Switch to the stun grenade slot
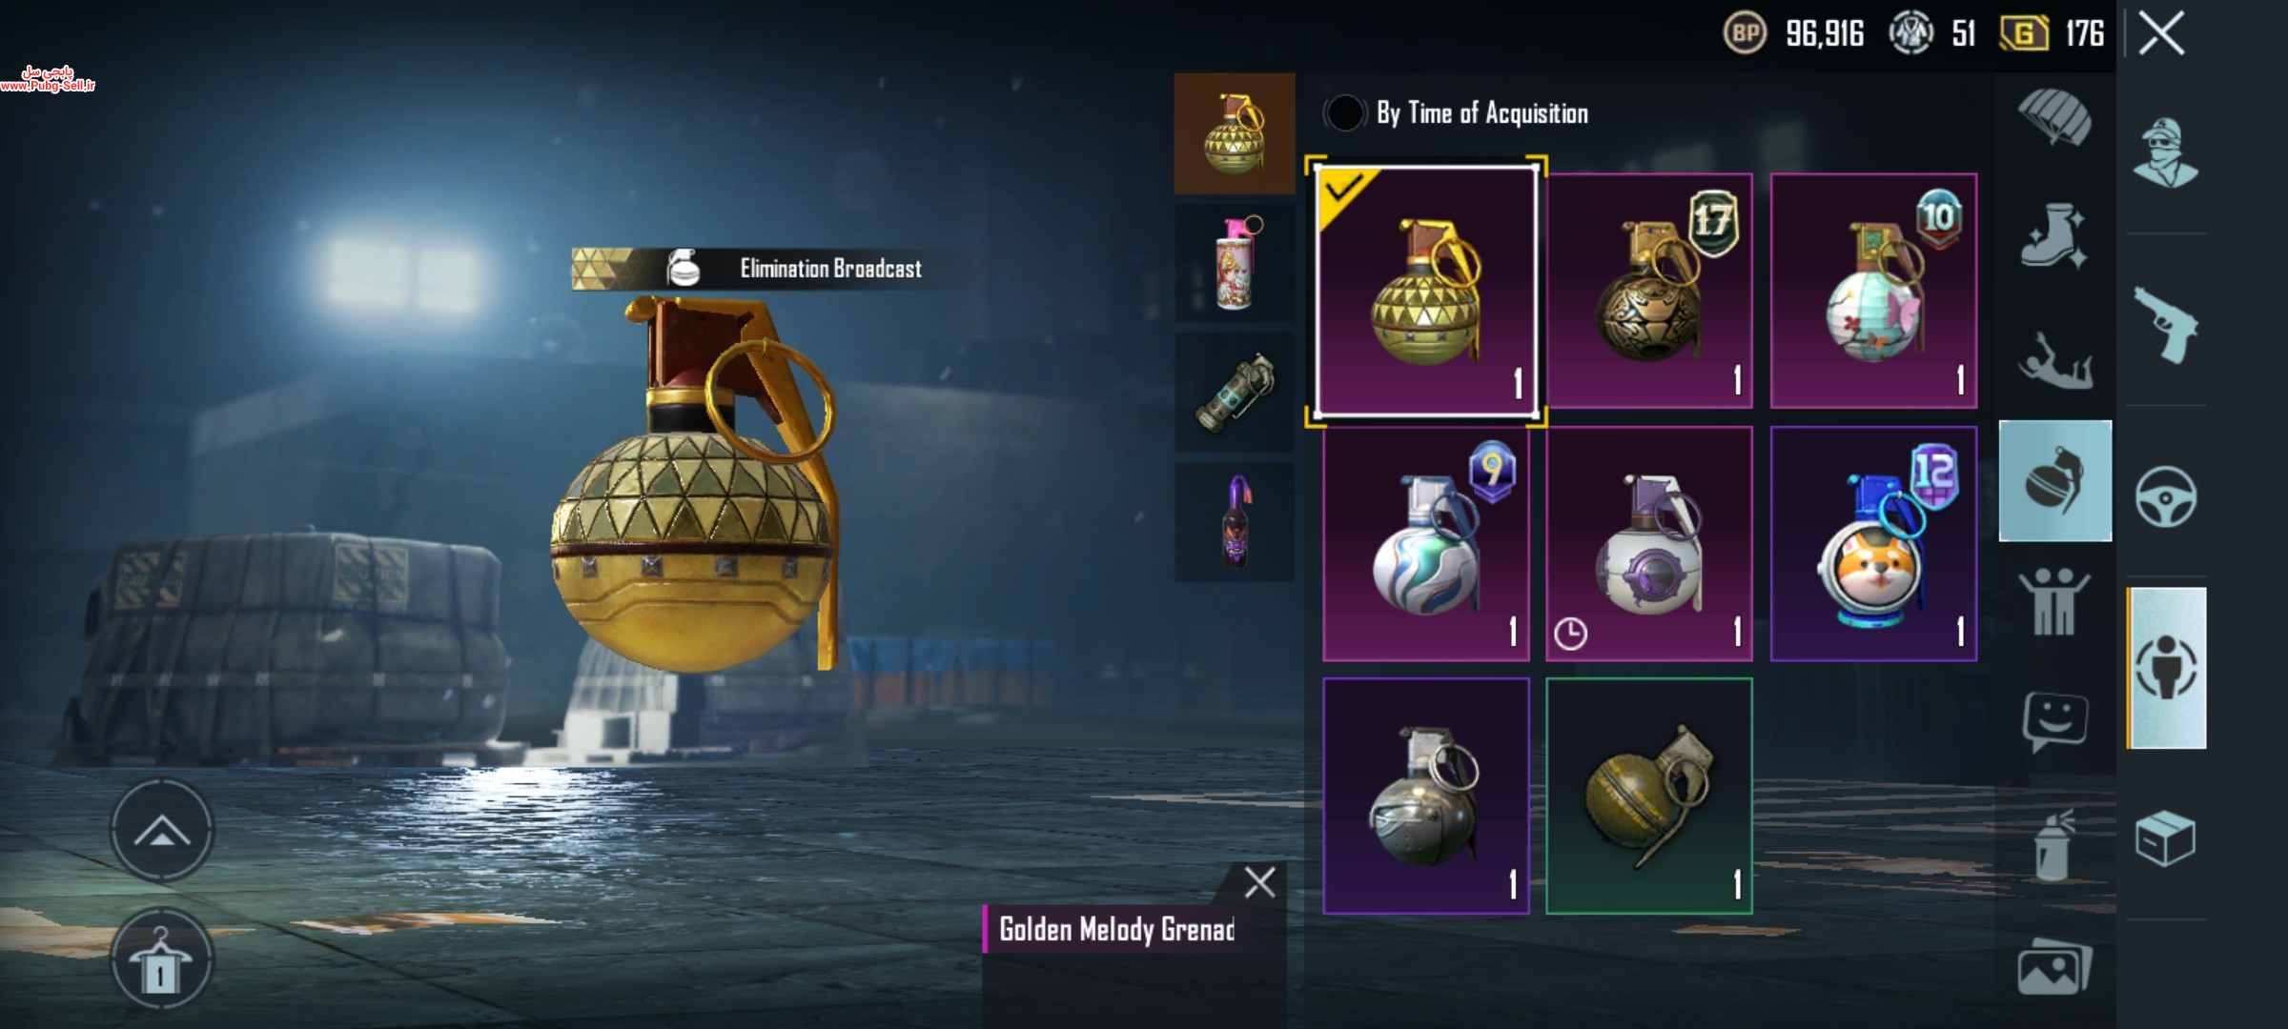The width and height of the screenshot is (2288, 1029). 1235,393
